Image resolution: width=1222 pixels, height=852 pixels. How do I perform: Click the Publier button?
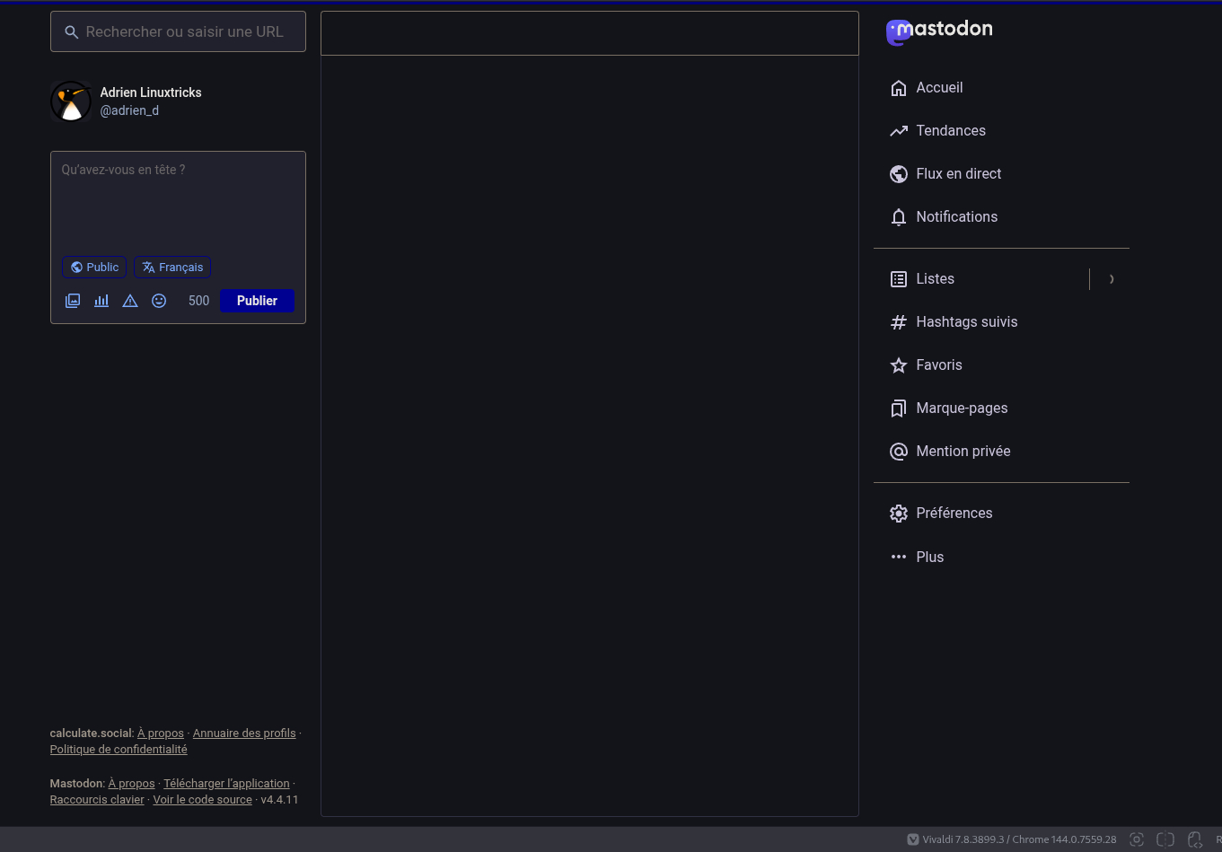(257, 301)
